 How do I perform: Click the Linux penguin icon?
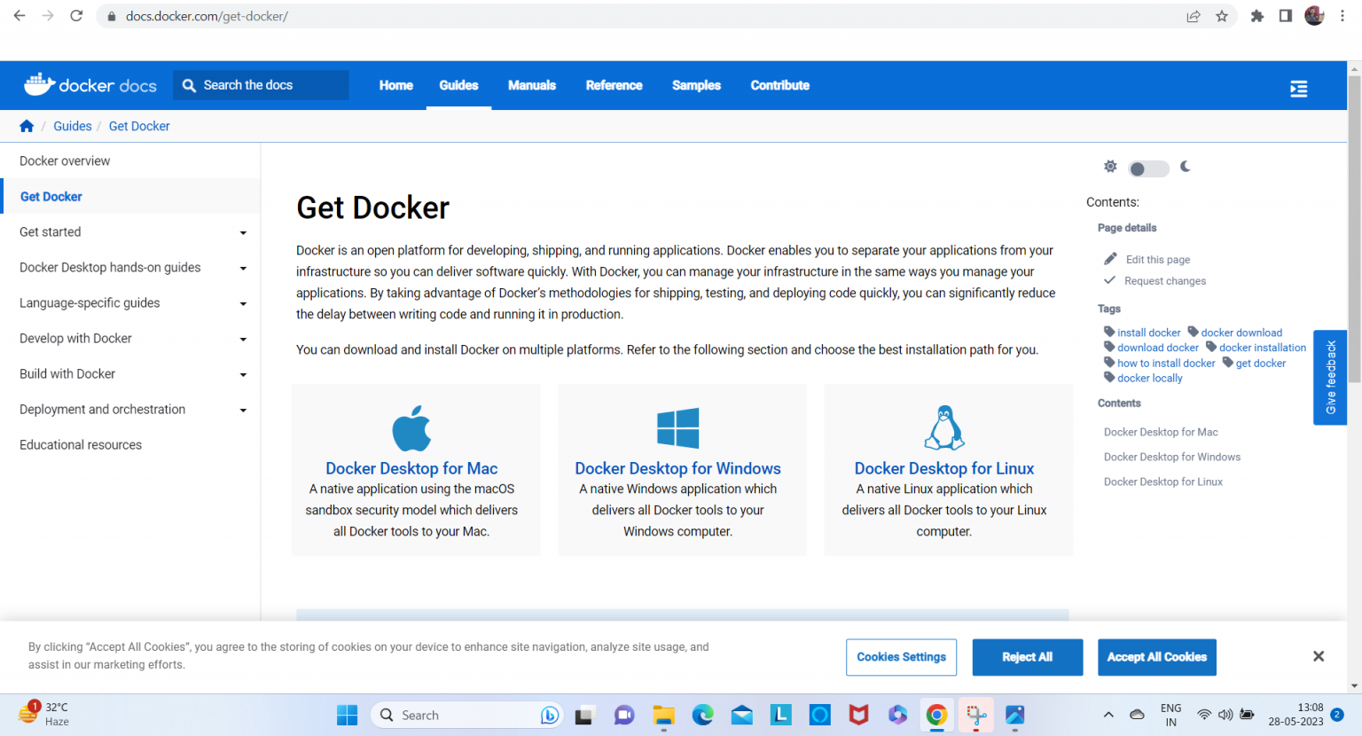943,428
